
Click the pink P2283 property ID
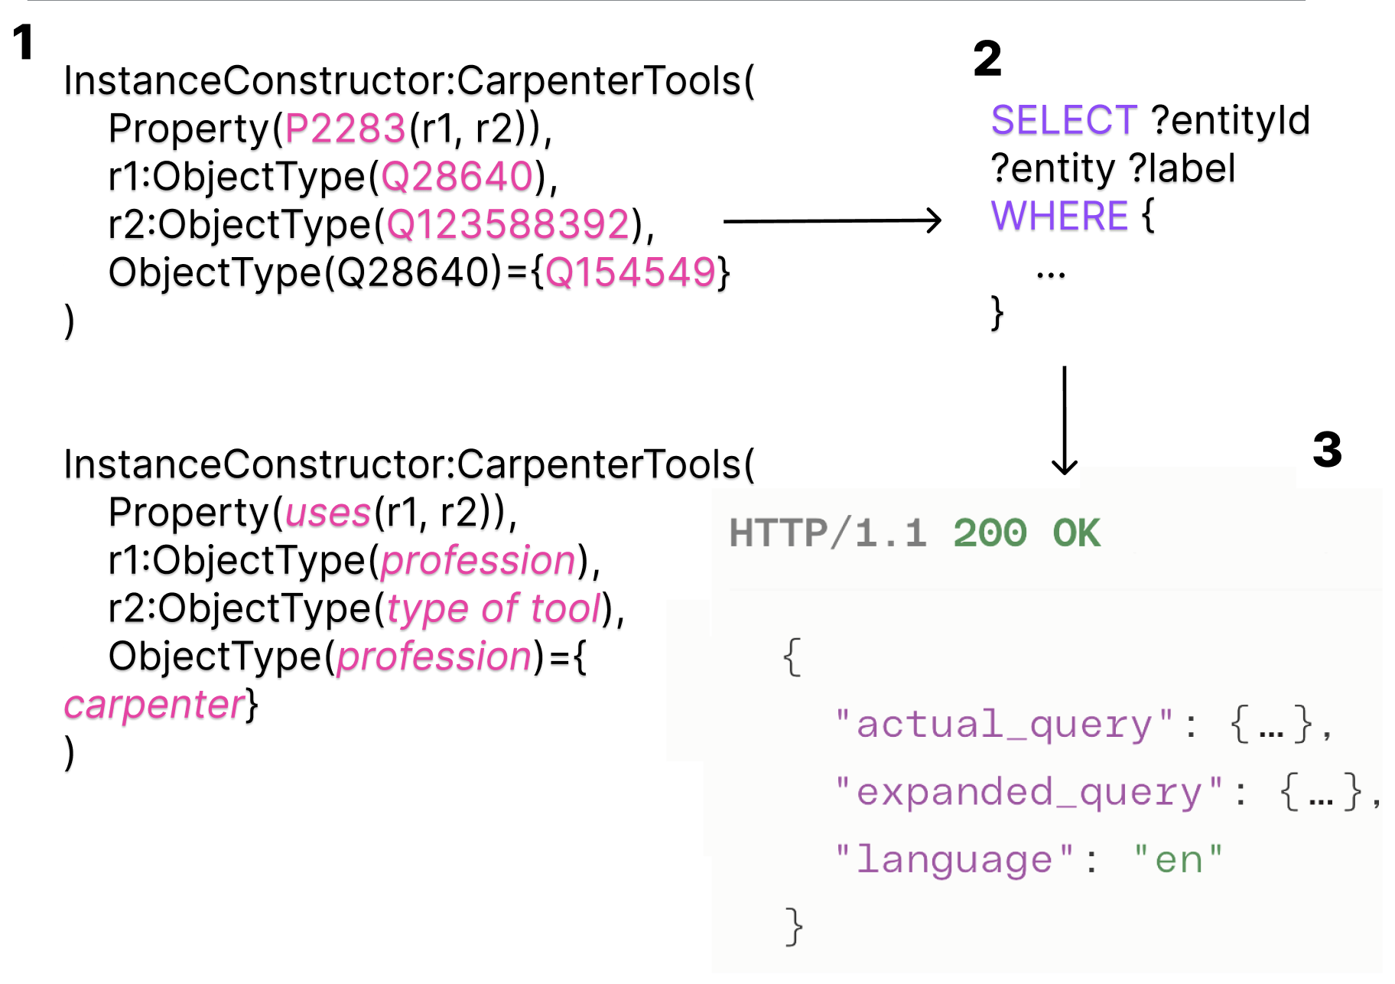(345, 129)
